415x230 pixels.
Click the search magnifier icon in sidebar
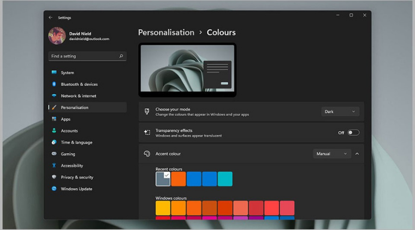[x=121, y=56]
